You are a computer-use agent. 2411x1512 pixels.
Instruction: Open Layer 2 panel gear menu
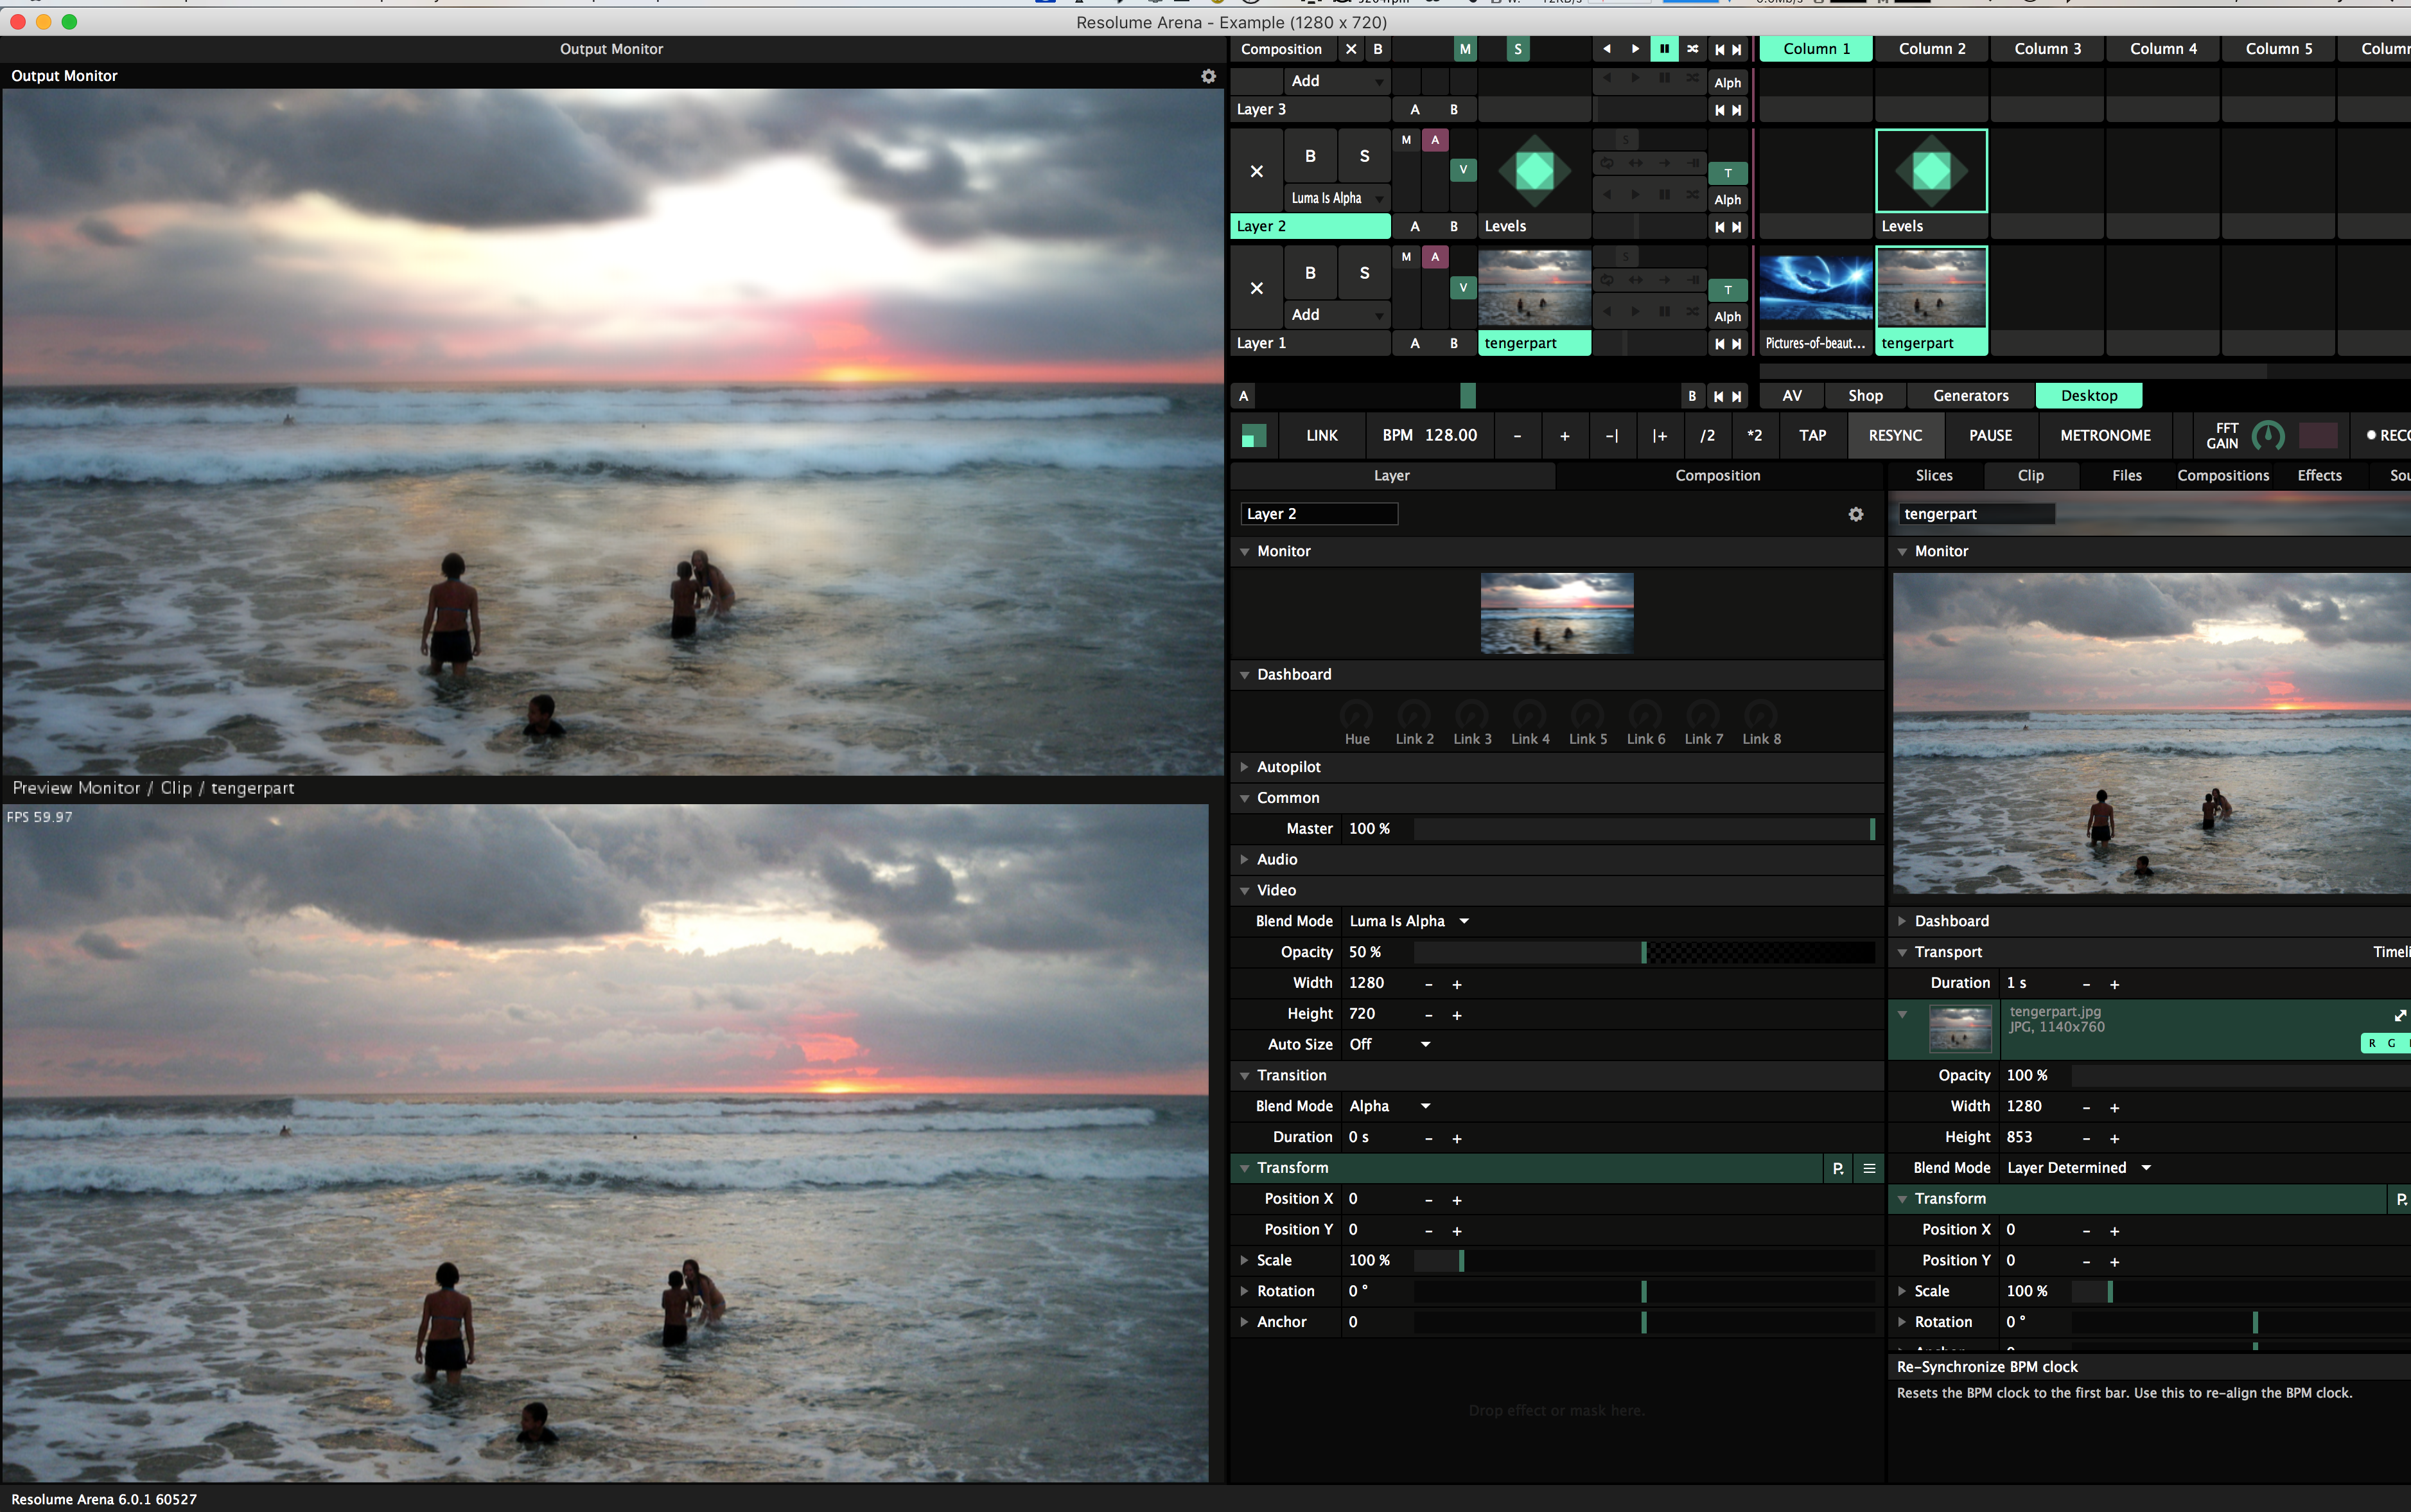click(1855, 514)
